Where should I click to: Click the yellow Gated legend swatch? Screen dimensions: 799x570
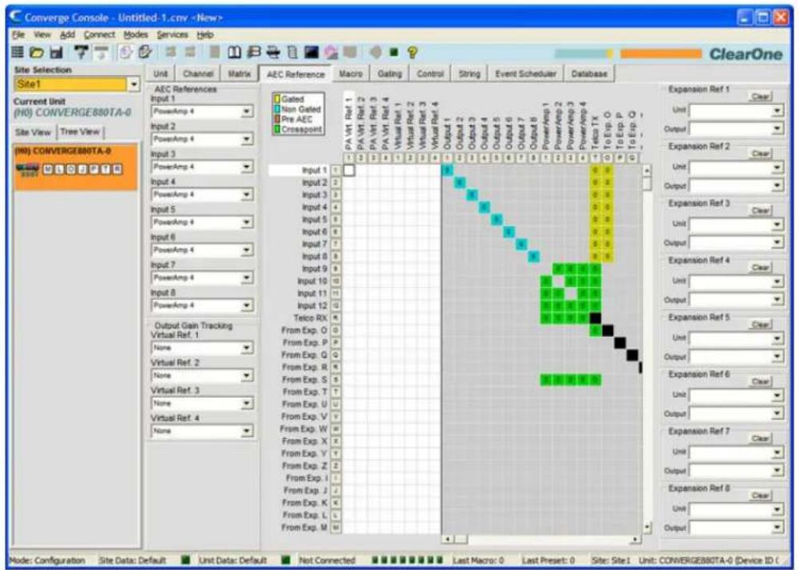coord(278,99)
